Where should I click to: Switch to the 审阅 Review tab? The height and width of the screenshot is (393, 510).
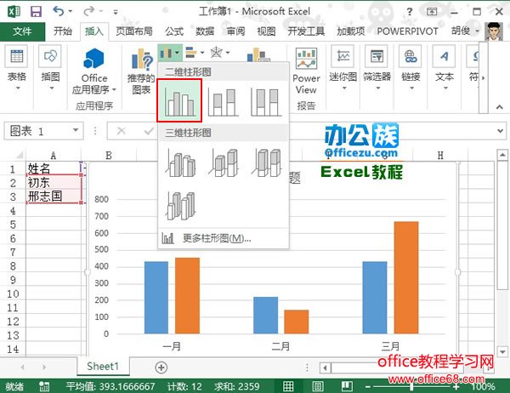[235, 31]
